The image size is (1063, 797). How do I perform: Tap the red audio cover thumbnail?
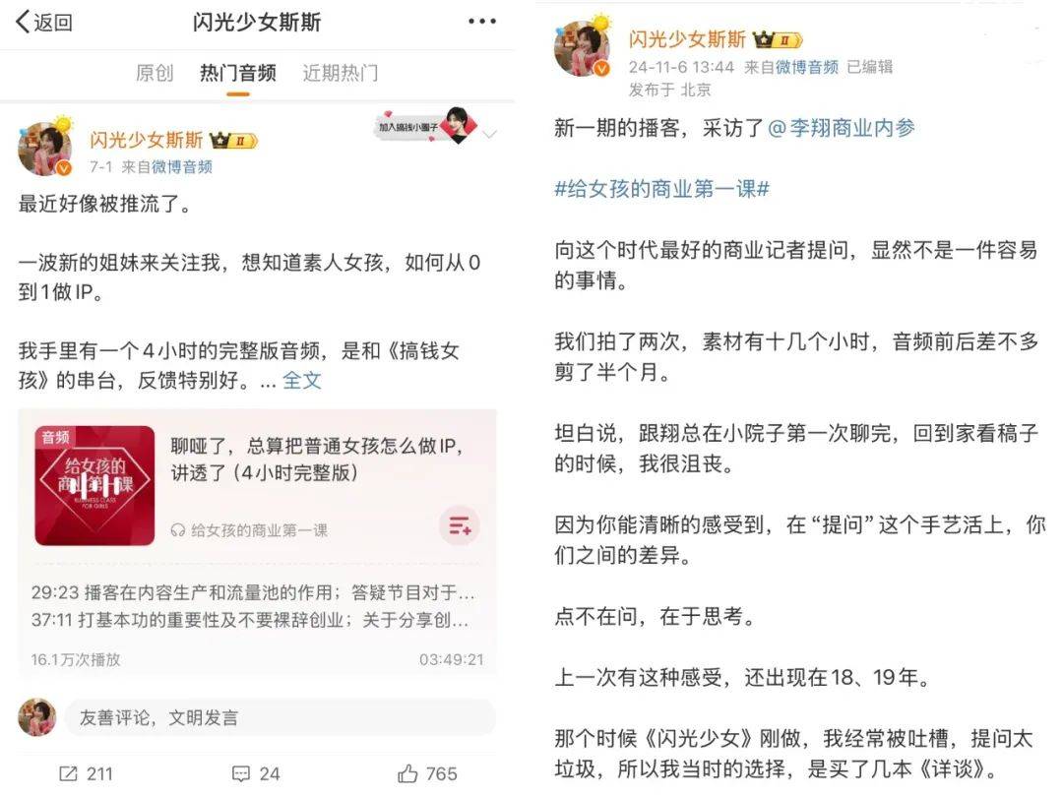94,485
